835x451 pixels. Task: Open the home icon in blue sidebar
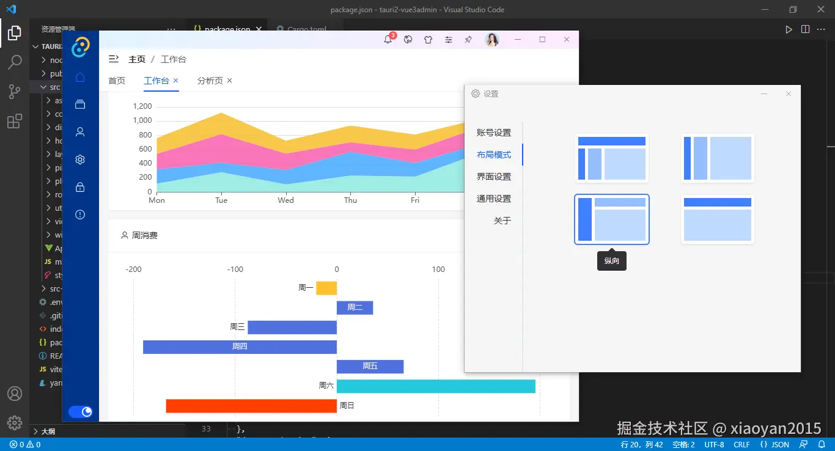[x=80, y=77]
